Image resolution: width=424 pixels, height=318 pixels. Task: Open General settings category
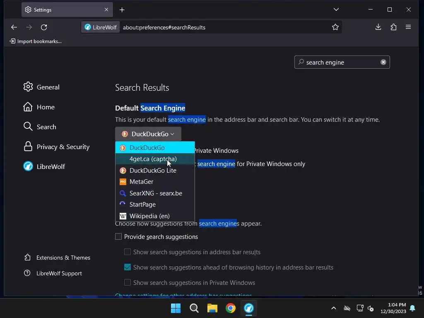pyautogui.click(x=41, y=87)
